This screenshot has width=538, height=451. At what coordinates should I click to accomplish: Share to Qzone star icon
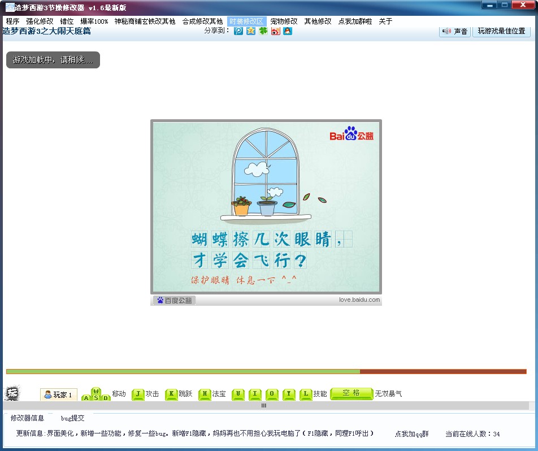coord(251,31)
